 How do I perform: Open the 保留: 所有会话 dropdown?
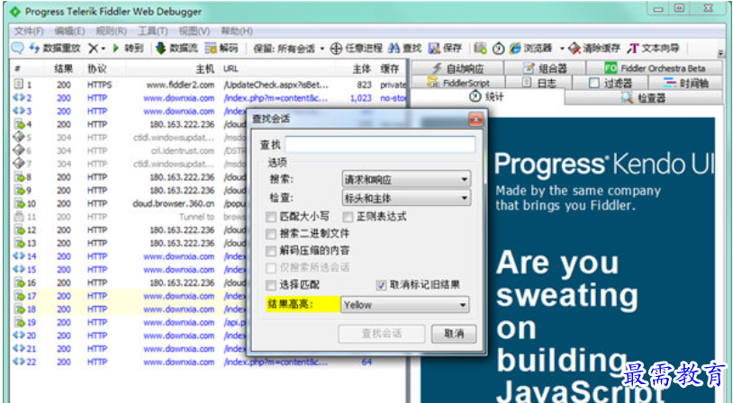point(289,49)
